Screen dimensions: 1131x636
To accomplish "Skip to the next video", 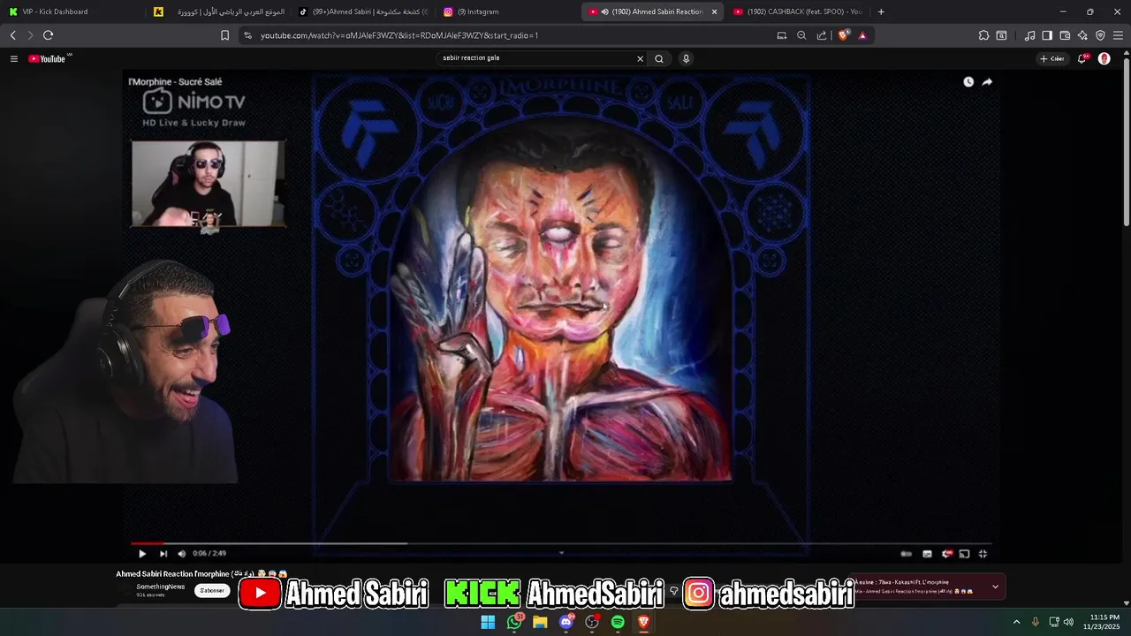I will (163, 554).
